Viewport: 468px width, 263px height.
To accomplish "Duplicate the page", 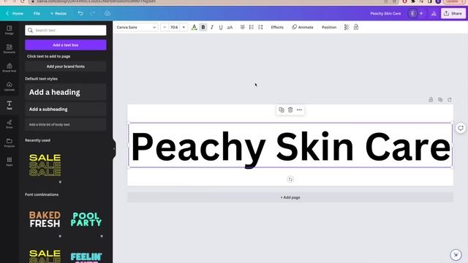I will (x=440, y=99).
